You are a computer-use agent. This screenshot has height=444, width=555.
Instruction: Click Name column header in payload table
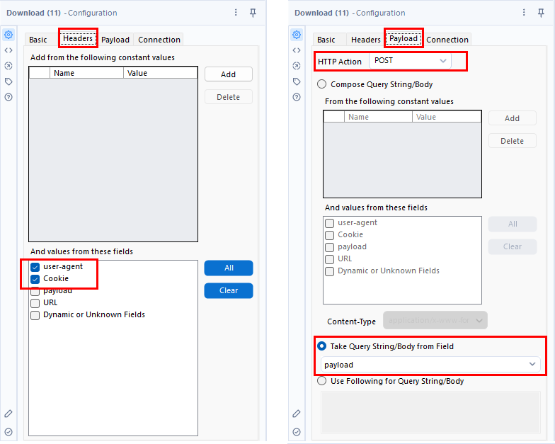click(x=378, y=117)
